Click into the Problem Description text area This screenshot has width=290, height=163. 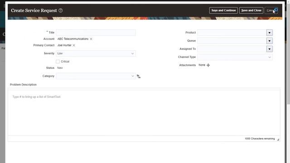click(144, 113)
